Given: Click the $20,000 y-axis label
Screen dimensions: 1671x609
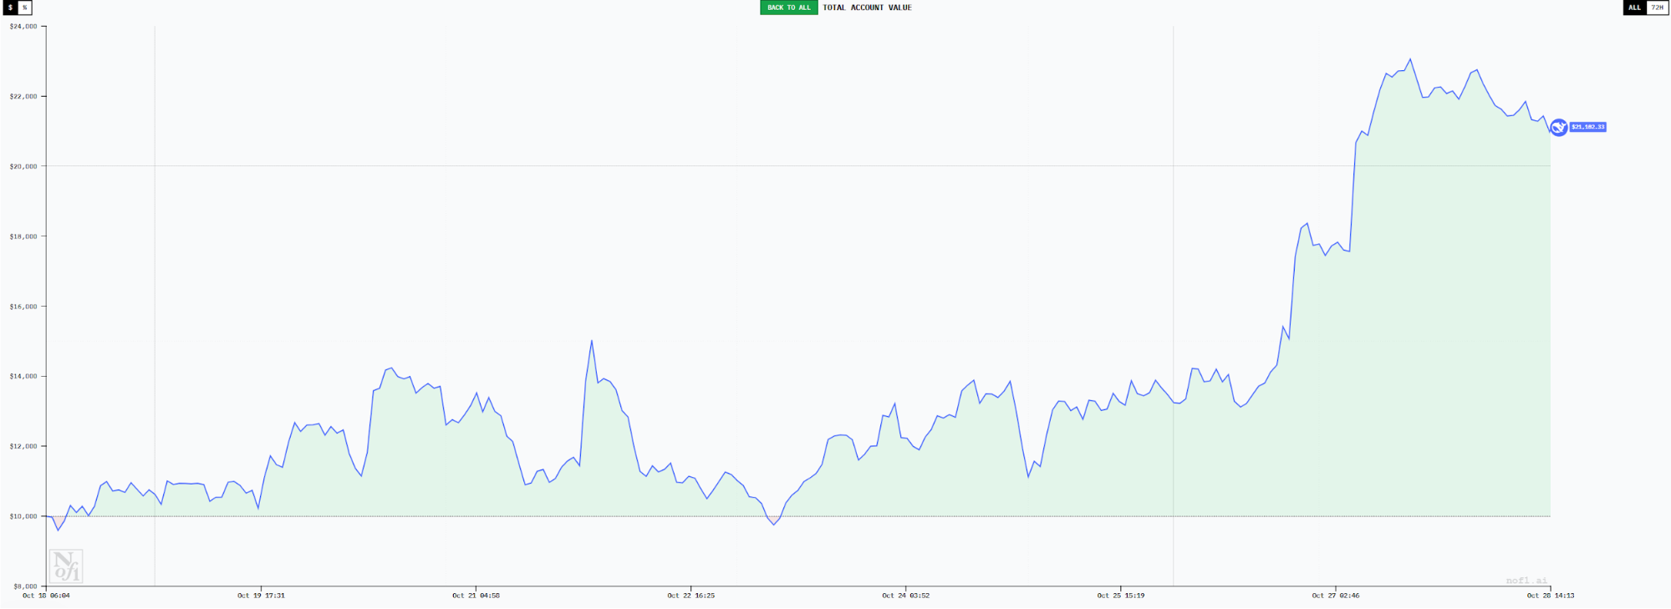Looking at the screenshot, I should coord(23,166).
